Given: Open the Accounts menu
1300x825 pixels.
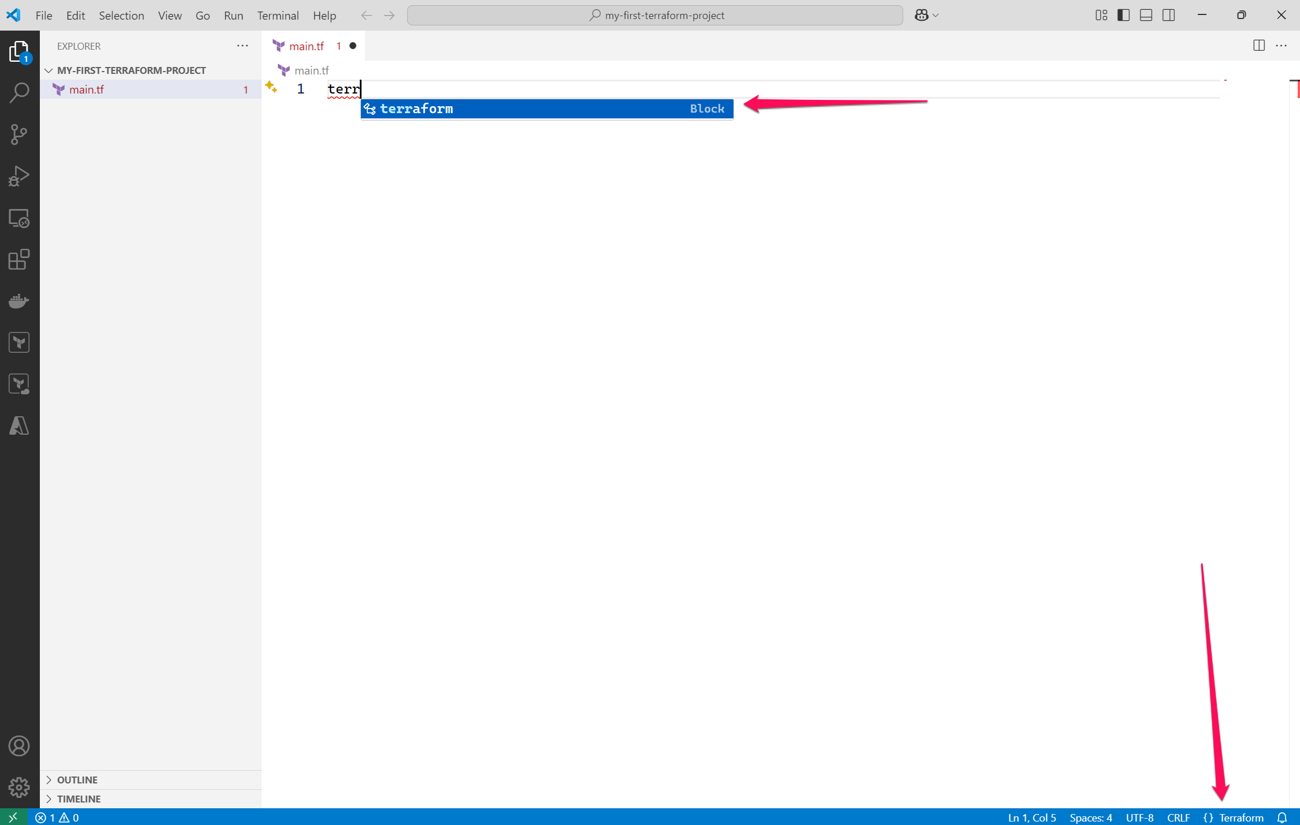Looking at the screenshot, I should click(x=19, y=746).
